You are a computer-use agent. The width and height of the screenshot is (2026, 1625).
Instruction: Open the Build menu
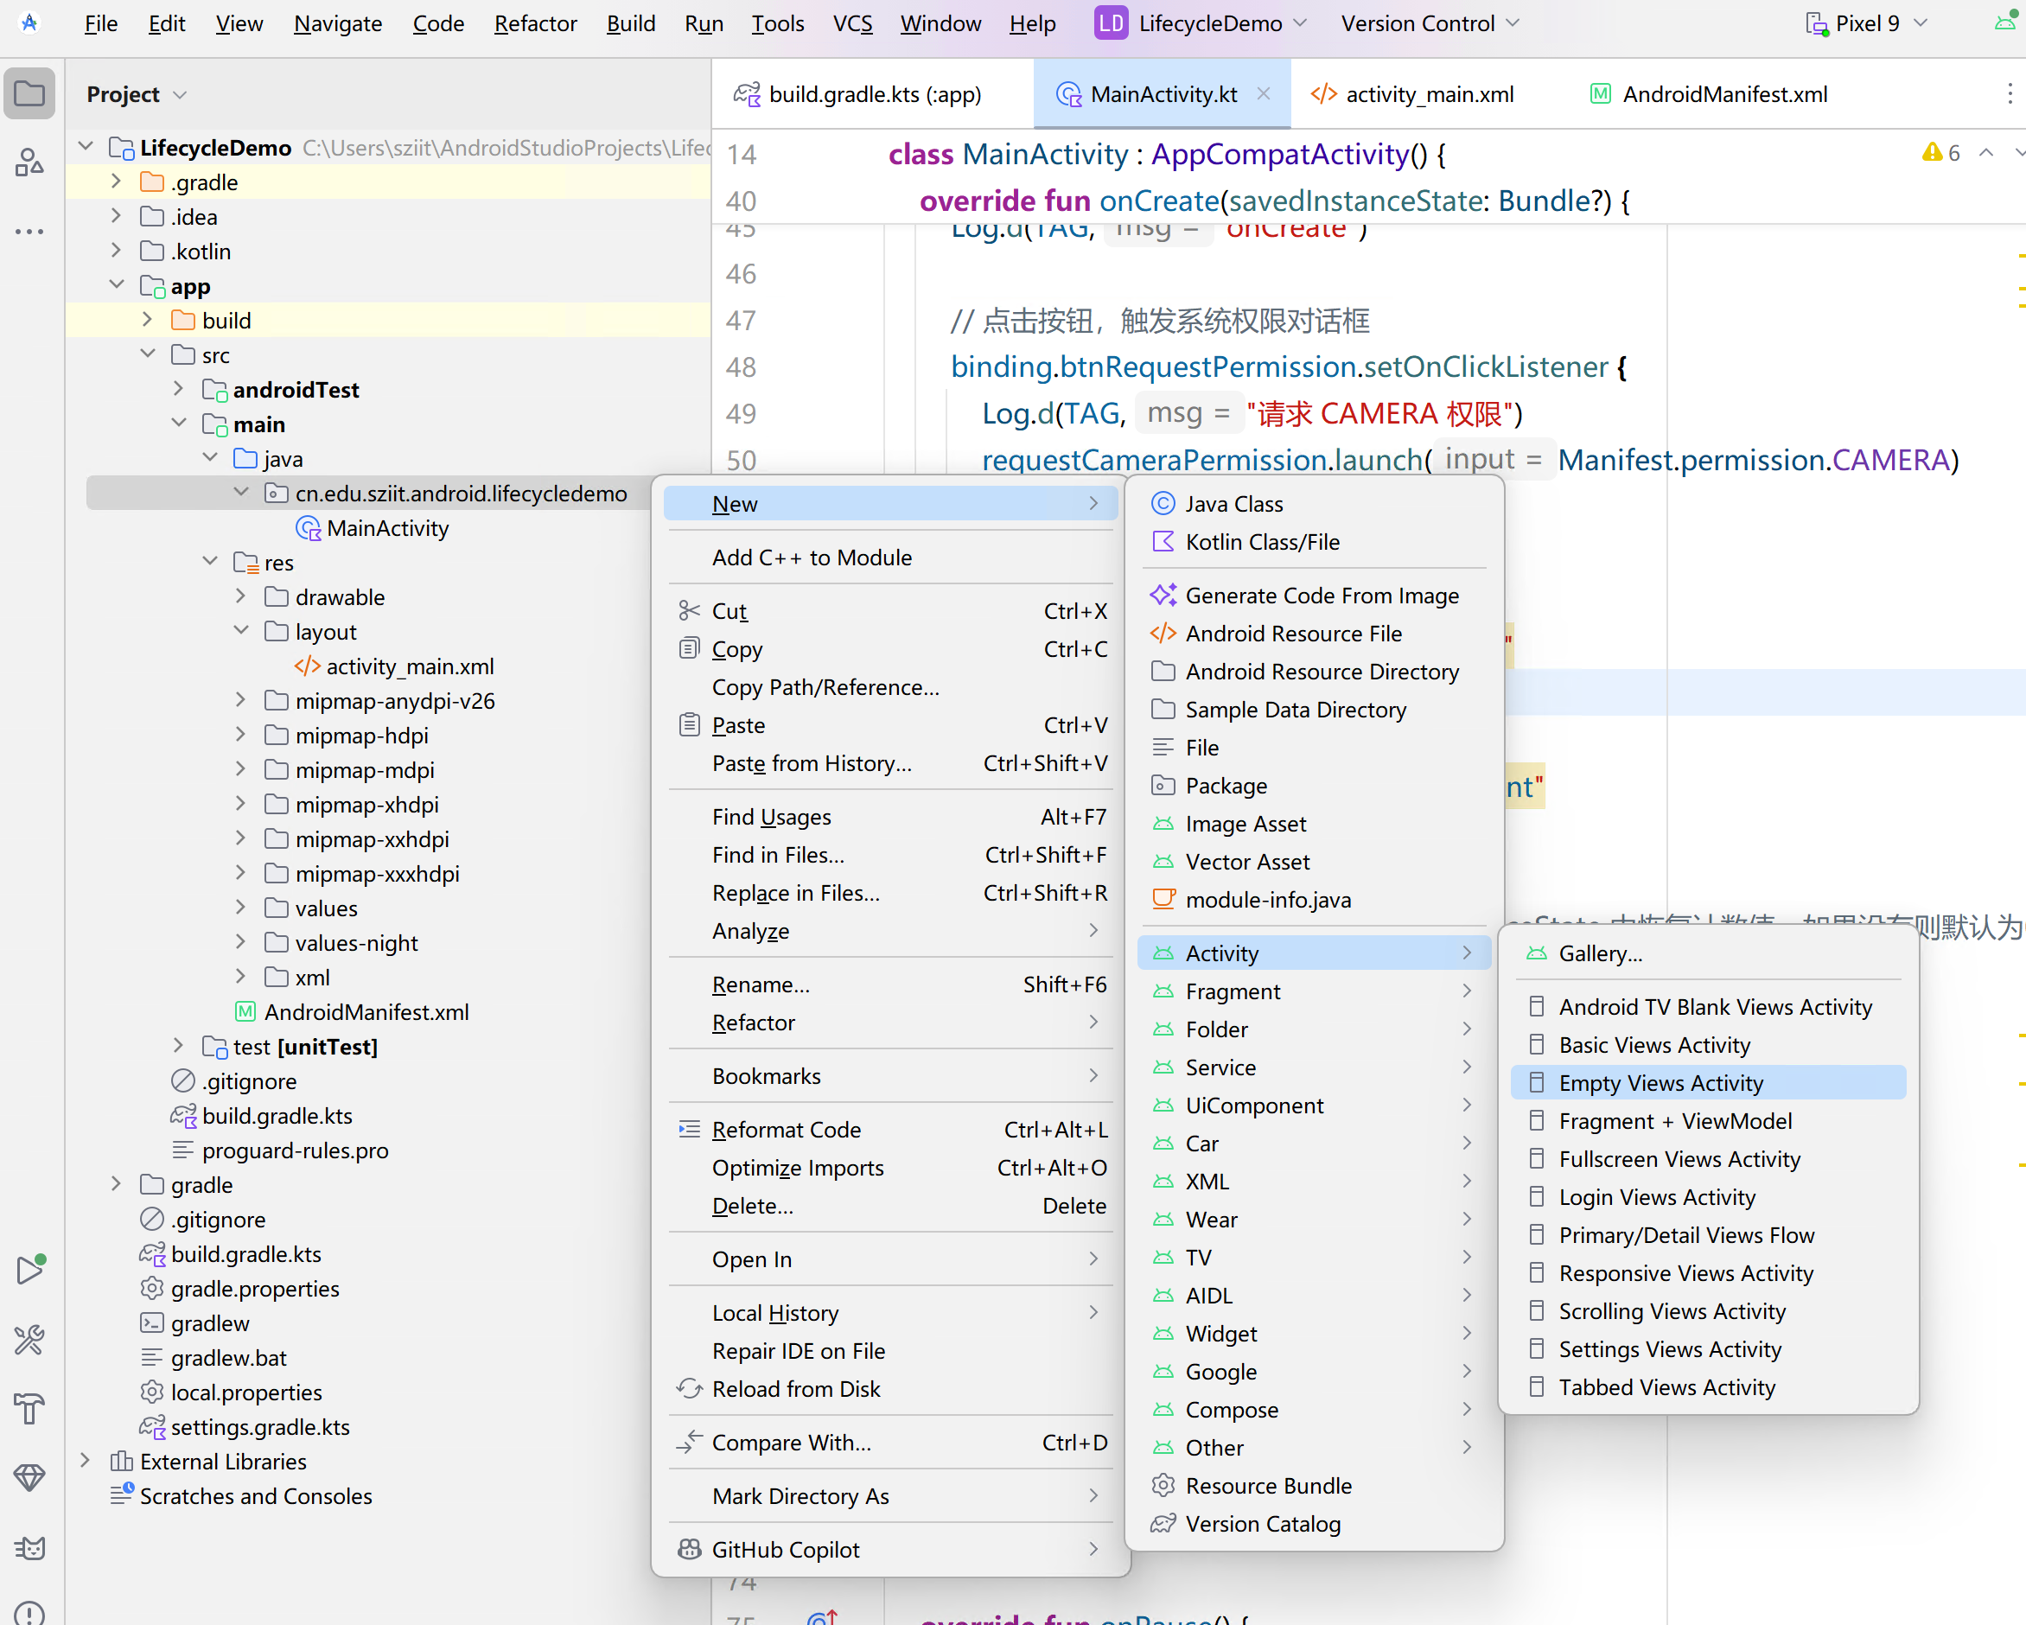pyautogui.click(x=631, y=23)
